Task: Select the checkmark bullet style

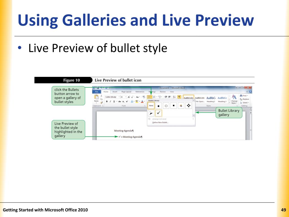Action: [159, 113]
